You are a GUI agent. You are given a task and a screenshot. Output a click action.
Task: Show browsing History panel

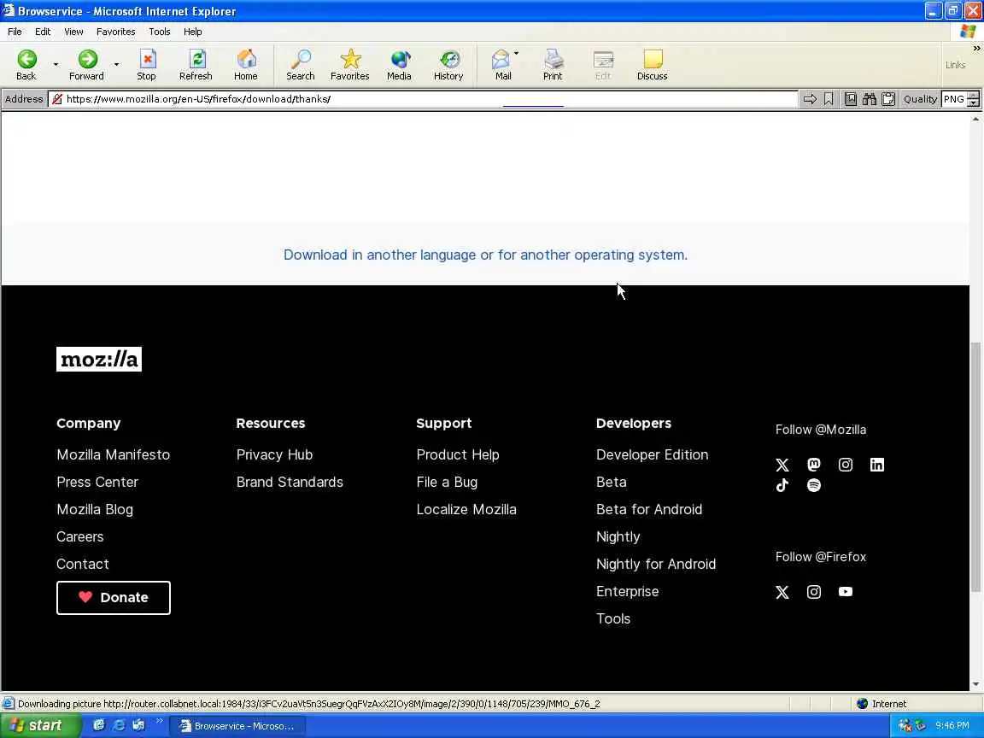tap(448, 65)
